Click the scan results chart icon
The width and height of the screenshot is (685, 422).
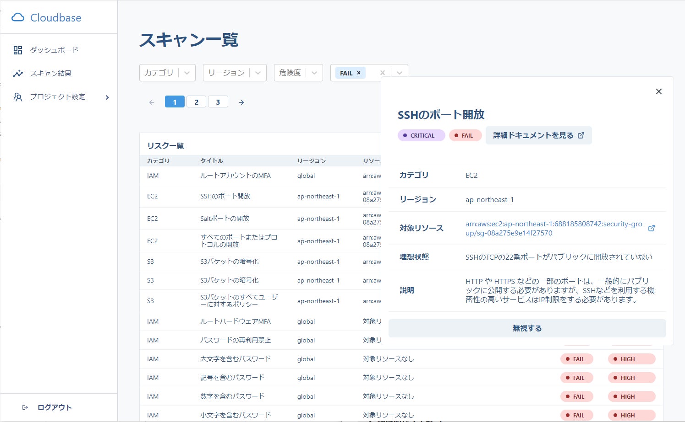pyautogui.click(x=18, y=74)
